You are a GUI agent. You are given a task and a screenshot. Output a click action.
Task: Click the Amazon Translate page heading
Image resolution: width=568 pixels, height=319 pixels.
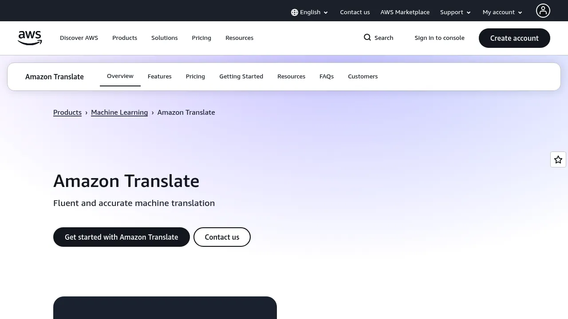126,181
